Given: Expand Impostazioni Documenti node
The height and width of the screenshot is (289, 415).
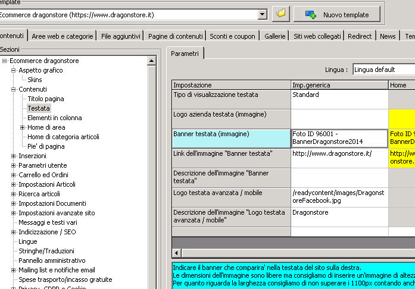Looking at the screenshot, I should [13, 203].
